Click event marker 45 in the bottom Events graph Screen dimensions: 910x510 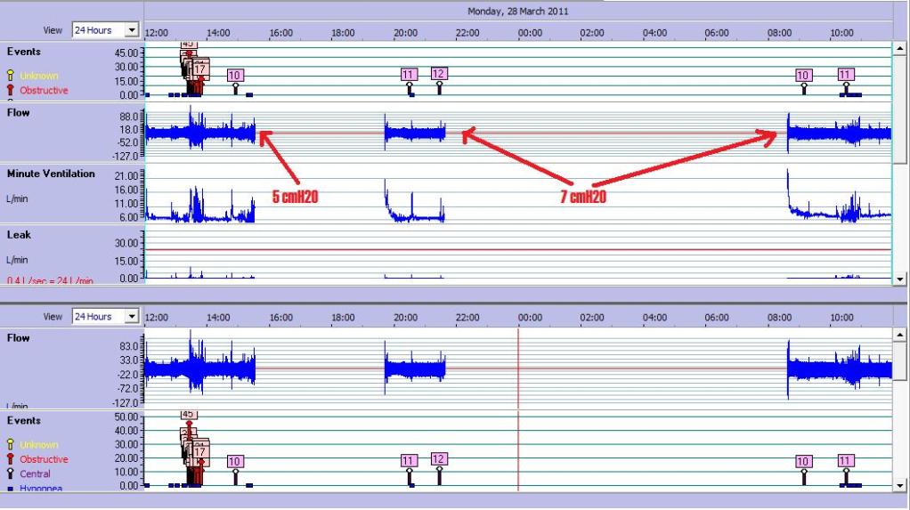188,415
